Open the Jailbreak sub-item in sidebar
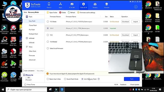The width and height of the screenshot is (164, 92). (32, 43)
